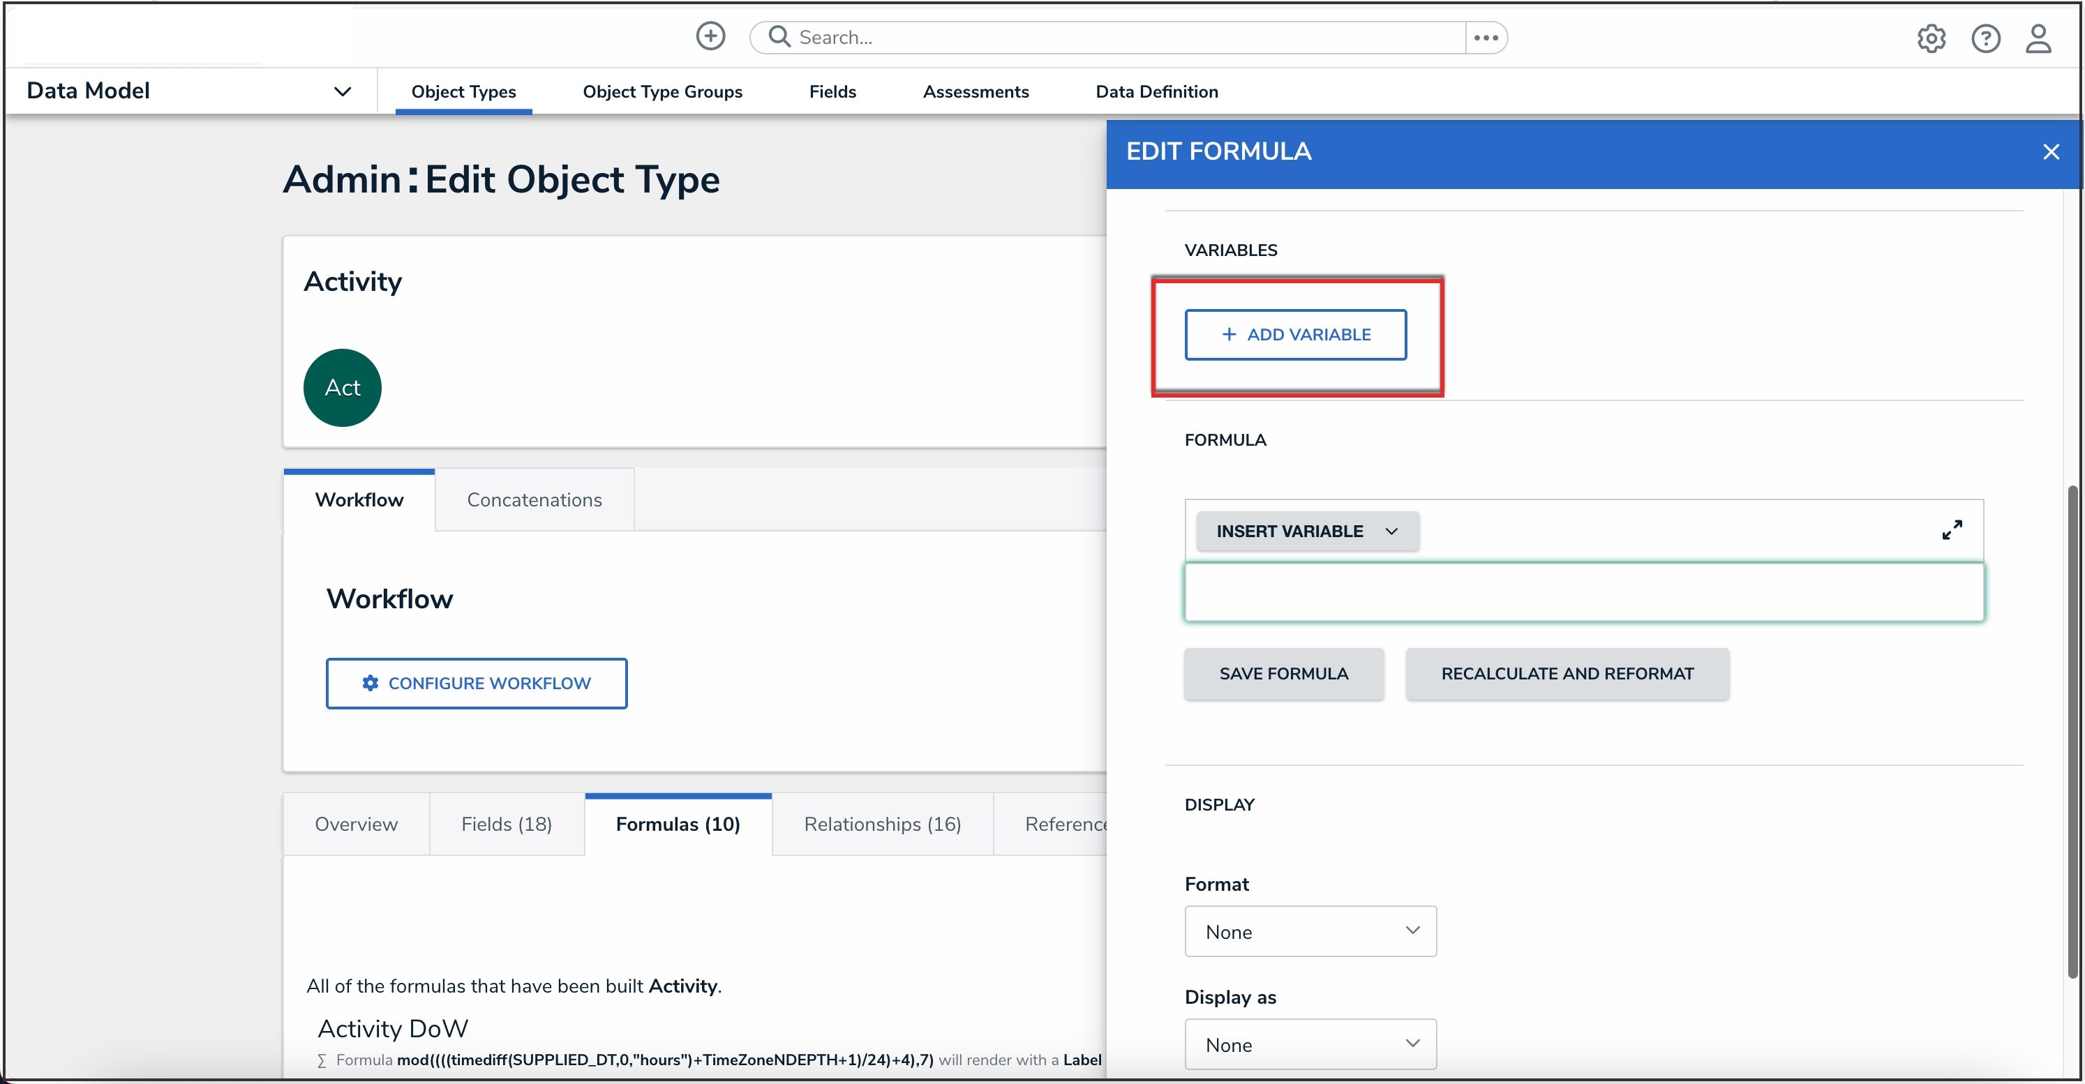Open the user profile icon
Image resolution: width=2085 pixels, height=1084 pixels.
pos(2038,38)
